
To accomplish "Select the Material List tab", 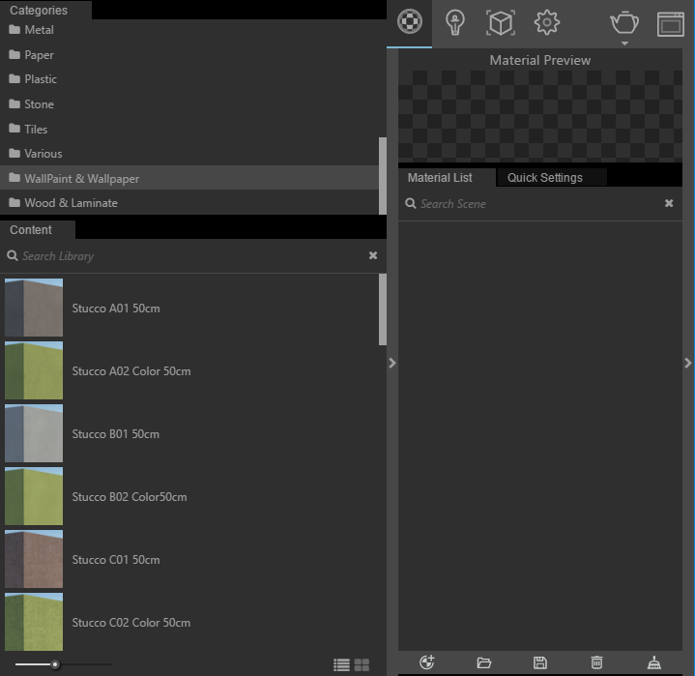I will 440,178.
